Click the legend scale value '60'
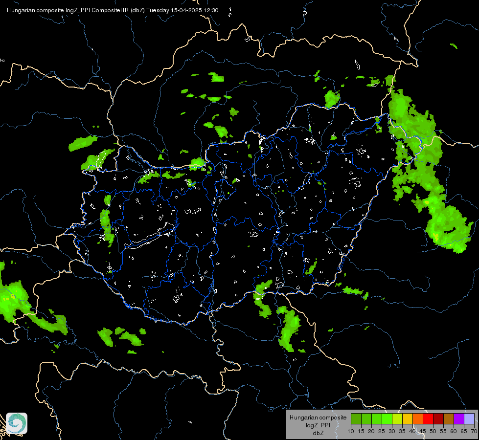 454,432
